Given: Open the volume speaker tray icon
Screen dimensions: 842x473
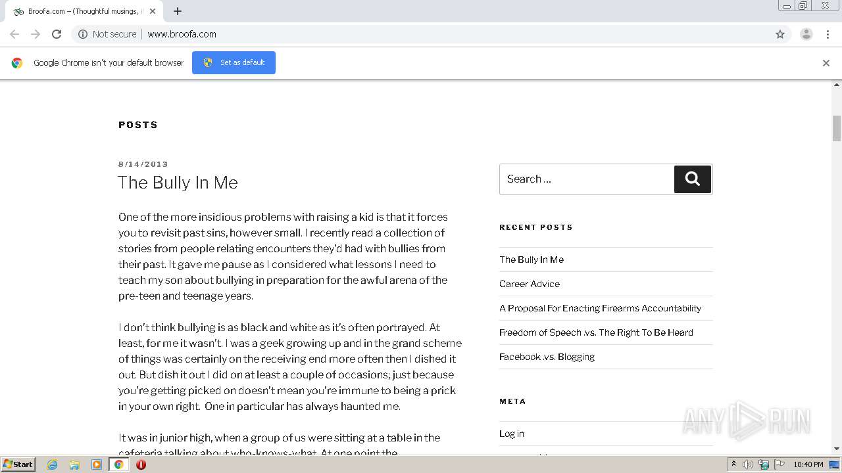Looking at the screenshot, I should (748, 464).
